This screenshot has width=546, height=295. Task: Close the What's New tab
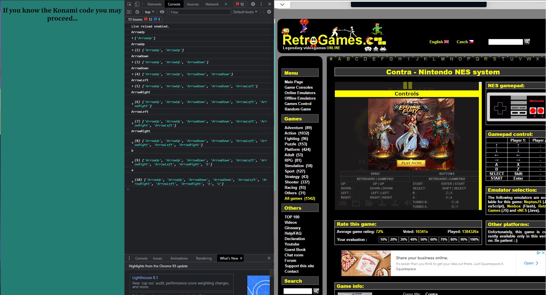241,258
